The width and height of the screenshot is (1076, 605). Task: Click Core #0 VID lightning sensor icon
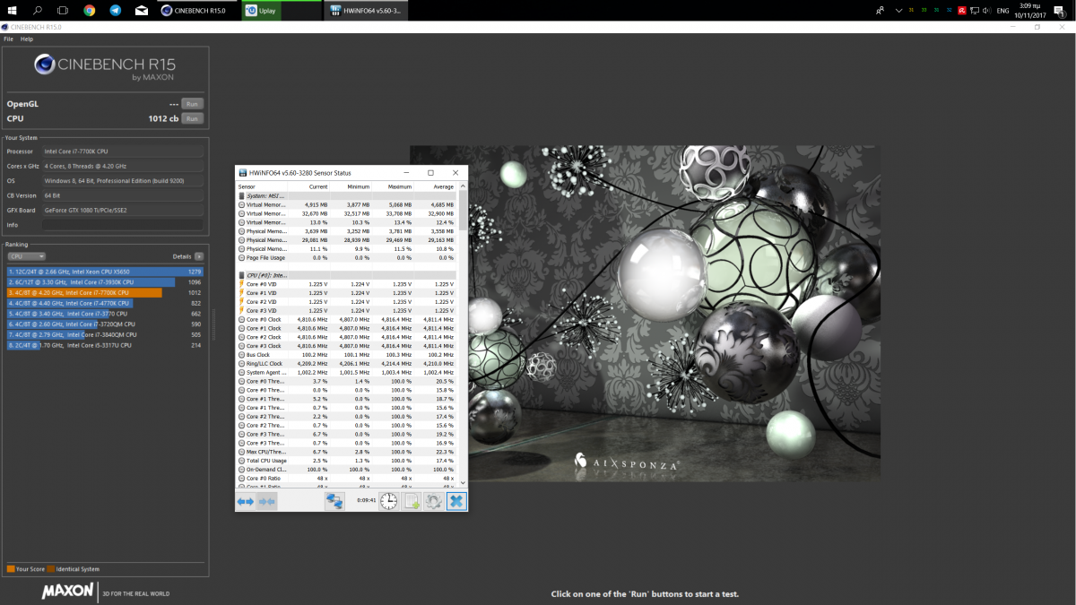(241, 283)
